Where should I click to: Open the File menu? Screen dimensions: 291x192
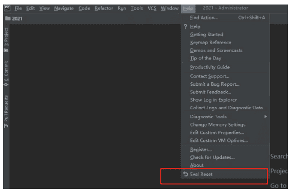18,9
